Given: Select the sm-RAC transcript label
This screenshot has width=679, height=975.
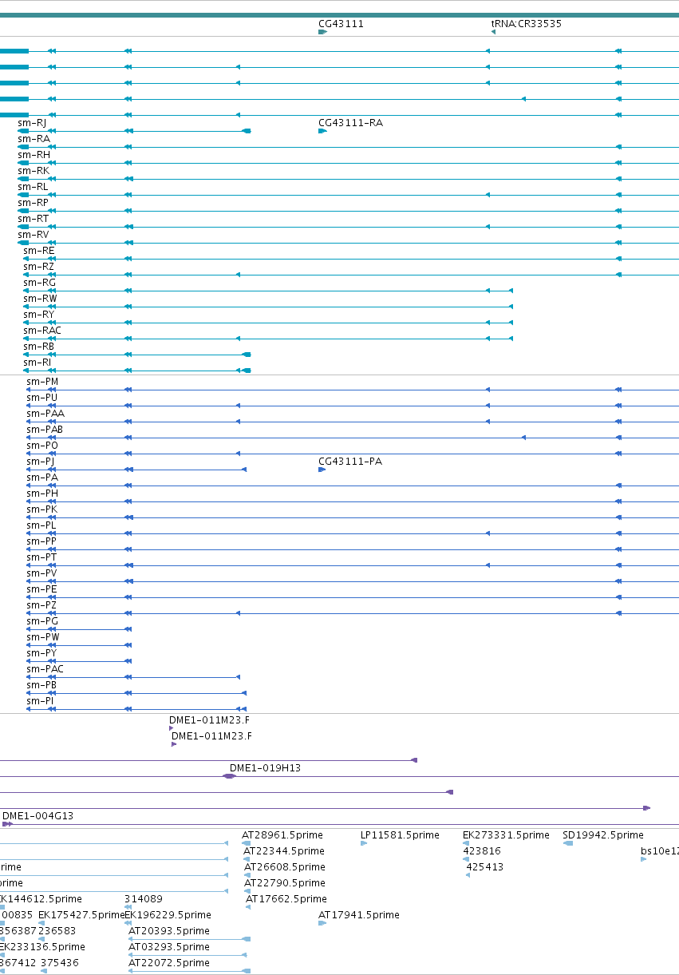Looking at the screenshot, I should (x=42, y=331).
